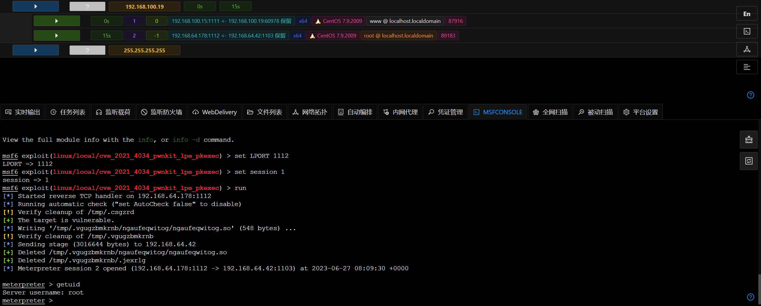
Task: Select the 192.168.100.19 IP label
Action: pyautogui.click(x=145, y=6)
